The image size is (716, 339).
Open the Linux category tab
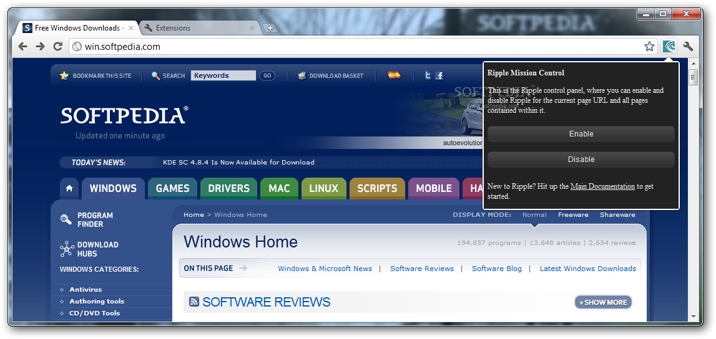coord(324,188)
